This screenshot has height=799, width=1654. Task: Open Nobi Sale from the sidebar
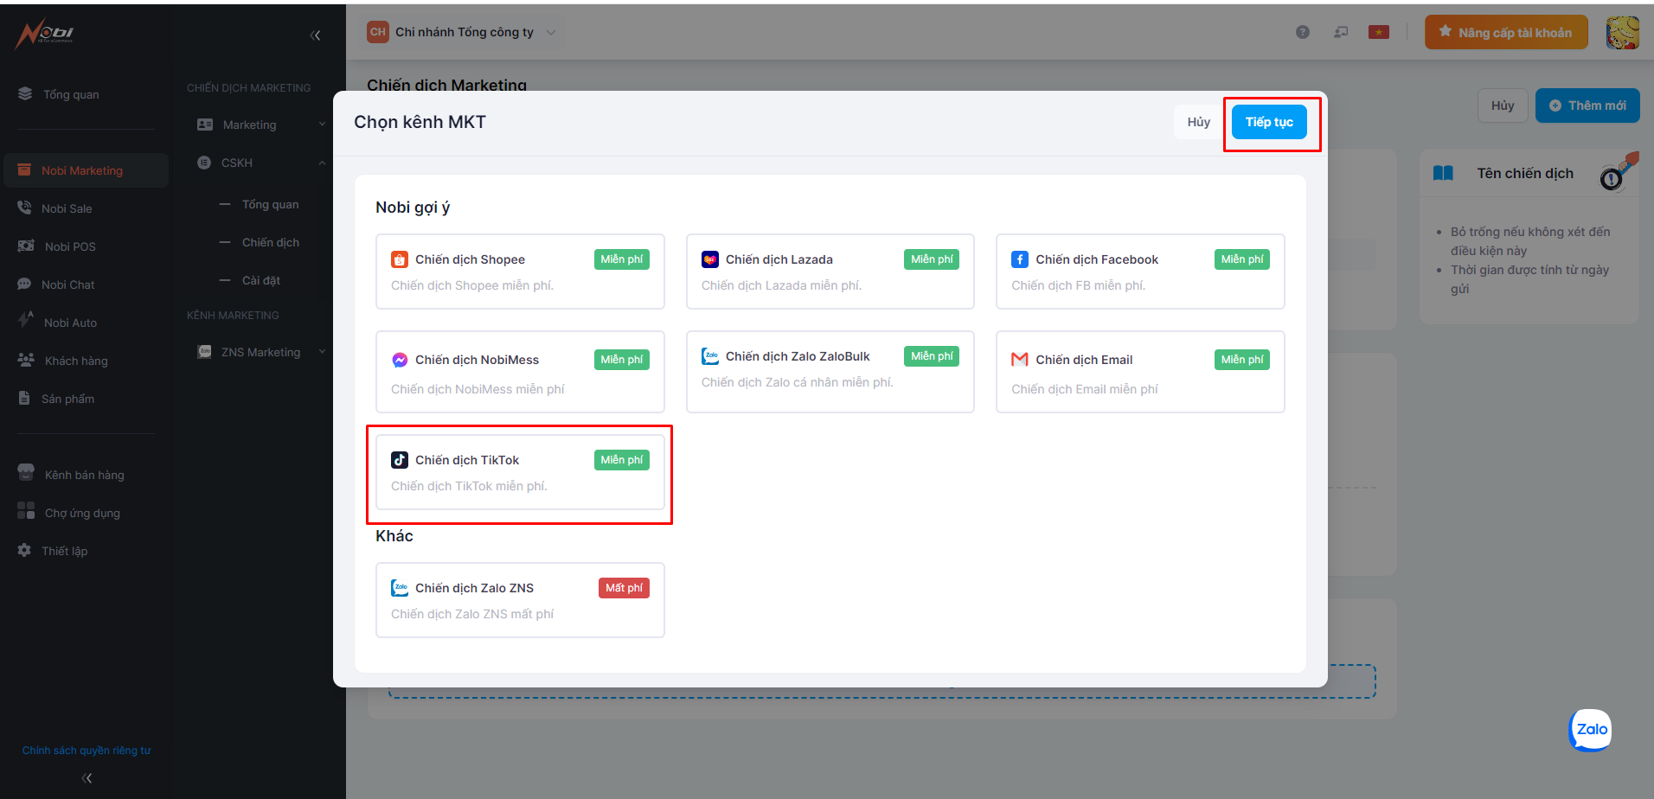click(67, 208)
